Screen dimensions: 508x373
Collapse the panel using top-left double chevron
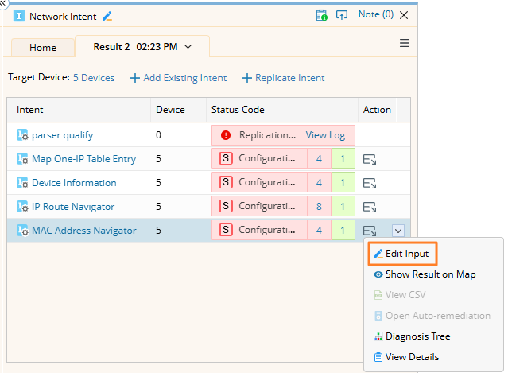[x=3, y=3]
